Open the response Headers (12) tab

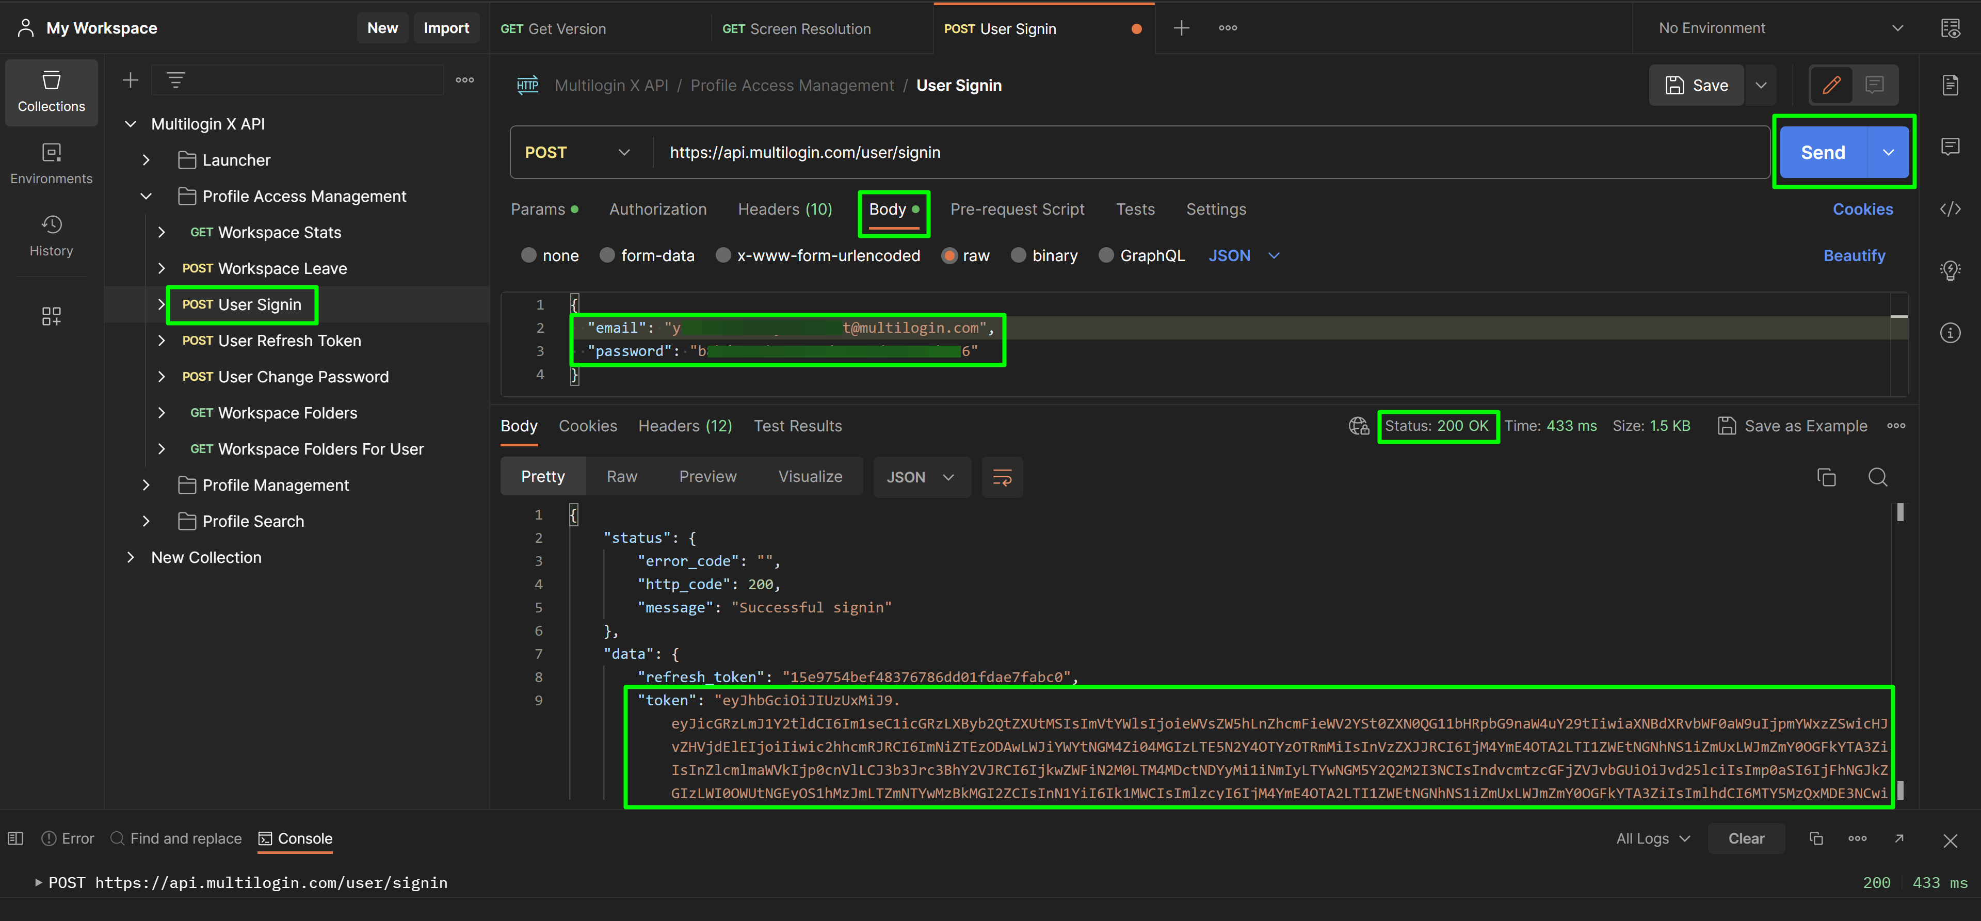[684, 426]
